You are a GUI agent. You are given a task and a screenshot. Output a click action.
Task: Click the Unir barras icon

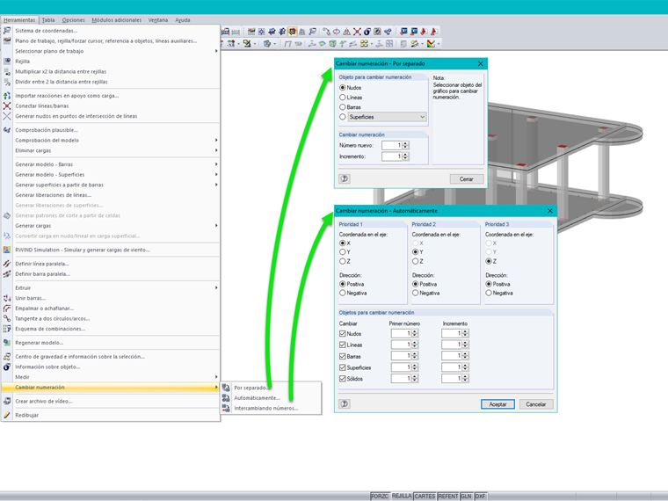tap(7, 298)
